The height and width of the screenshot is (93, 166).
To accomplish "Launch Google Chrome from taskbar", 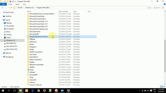I will (38, 91).
